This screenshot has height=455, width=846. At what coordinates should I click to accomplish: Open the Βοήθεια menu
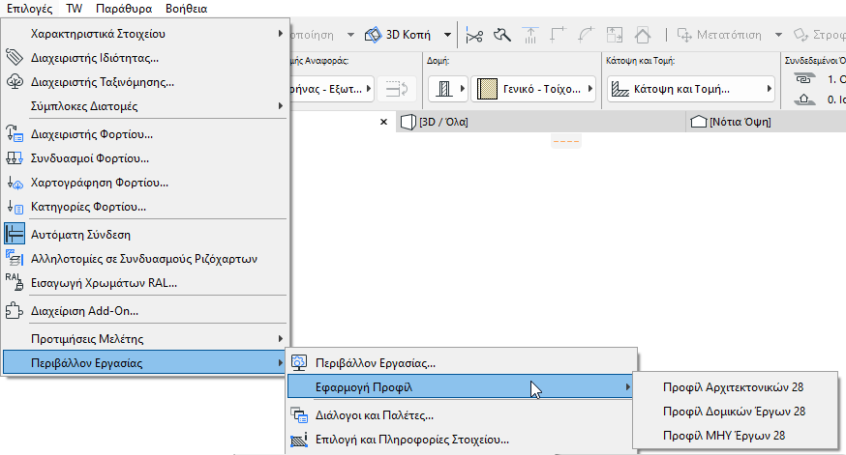pyautogui.click(x=186, y=9)
